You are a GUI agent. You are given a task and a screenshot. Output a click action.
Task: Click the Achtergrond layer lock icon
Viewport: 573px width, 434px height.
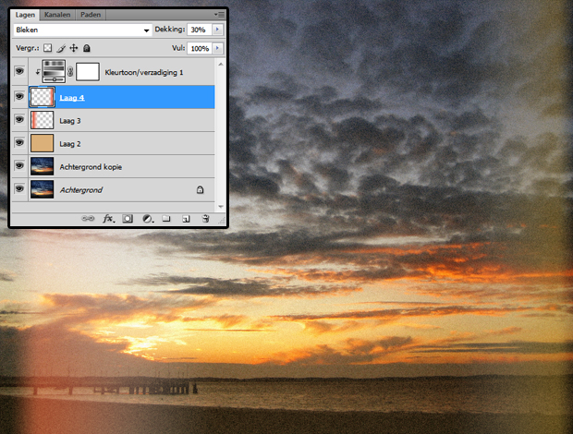pos(200,189)
